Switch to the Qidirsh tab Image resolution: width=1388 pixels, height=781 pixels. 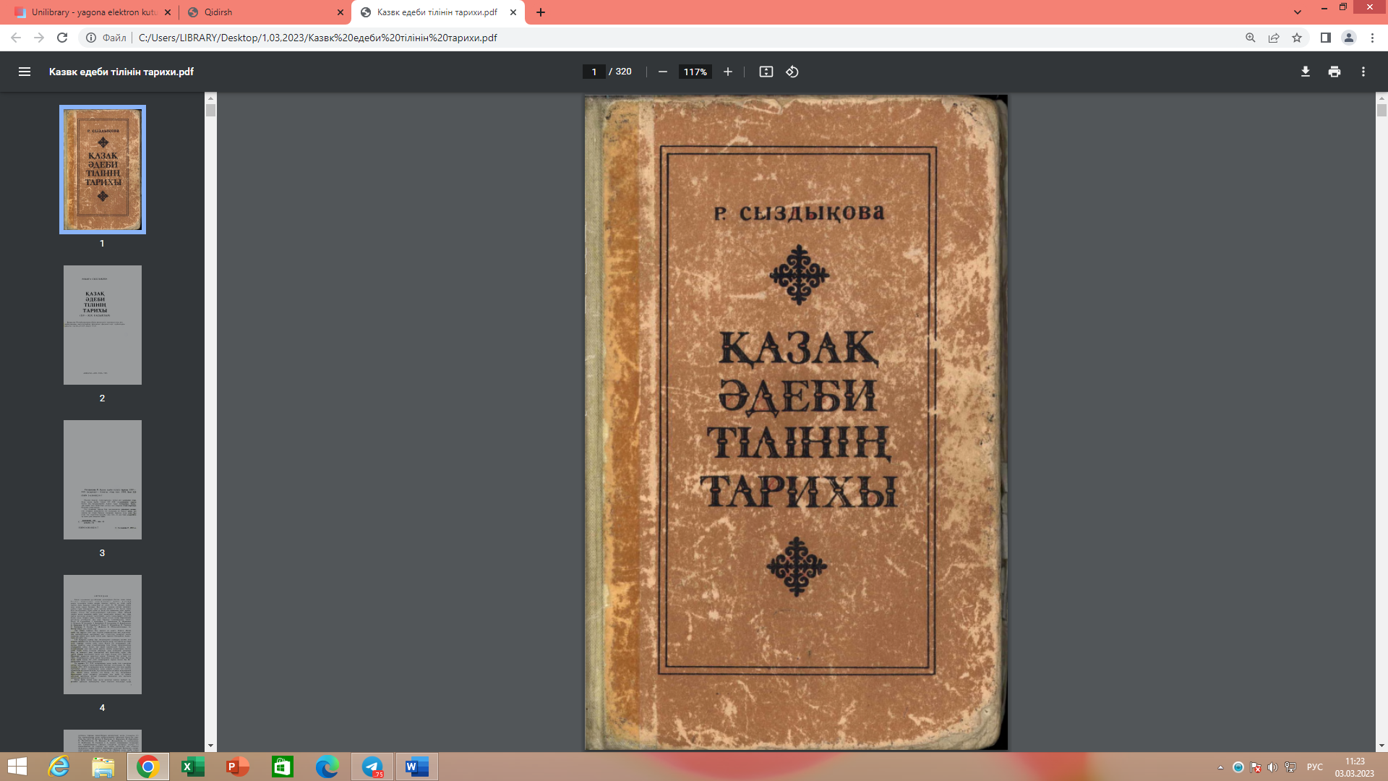tap(264, 12)
